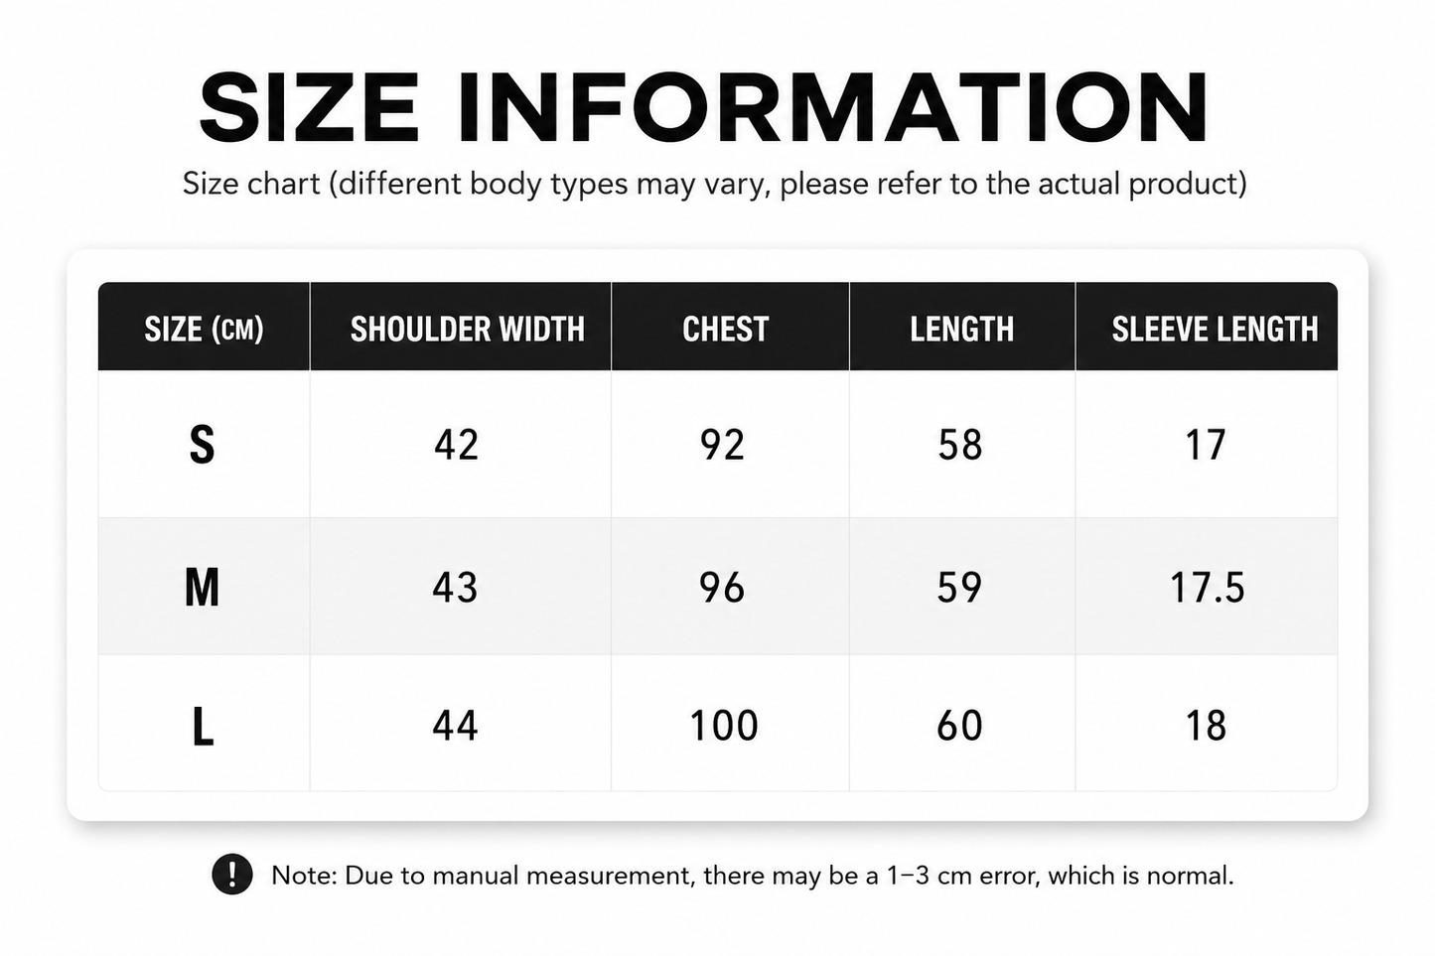Click the shoulder width value 42

point(456,445)
